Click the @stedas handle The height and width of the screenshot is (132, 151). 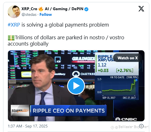pyautogui.click(x=29, y=15)
